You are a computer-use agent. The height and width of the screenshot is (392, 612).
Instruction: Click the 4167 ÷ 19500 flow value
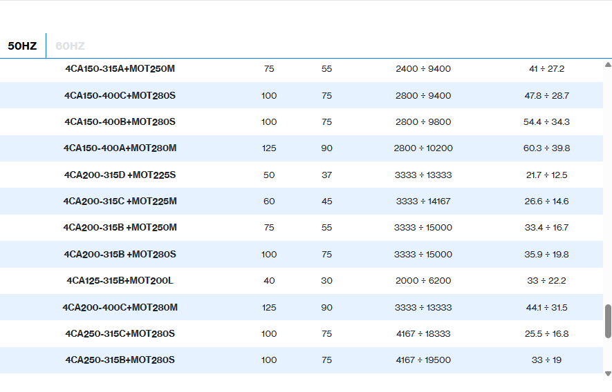423,360
